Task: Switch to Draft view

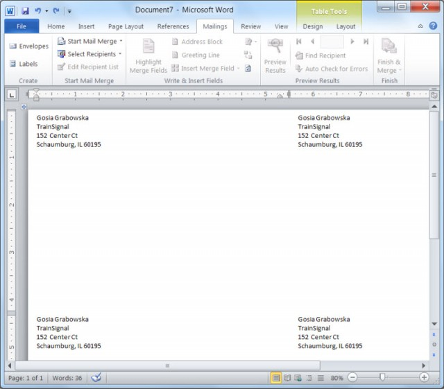Action: tap(321, 378)
